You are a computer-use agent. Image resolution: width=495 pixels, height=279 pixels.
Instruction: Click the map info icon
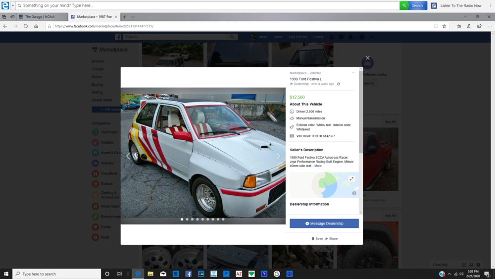(354, 193)
